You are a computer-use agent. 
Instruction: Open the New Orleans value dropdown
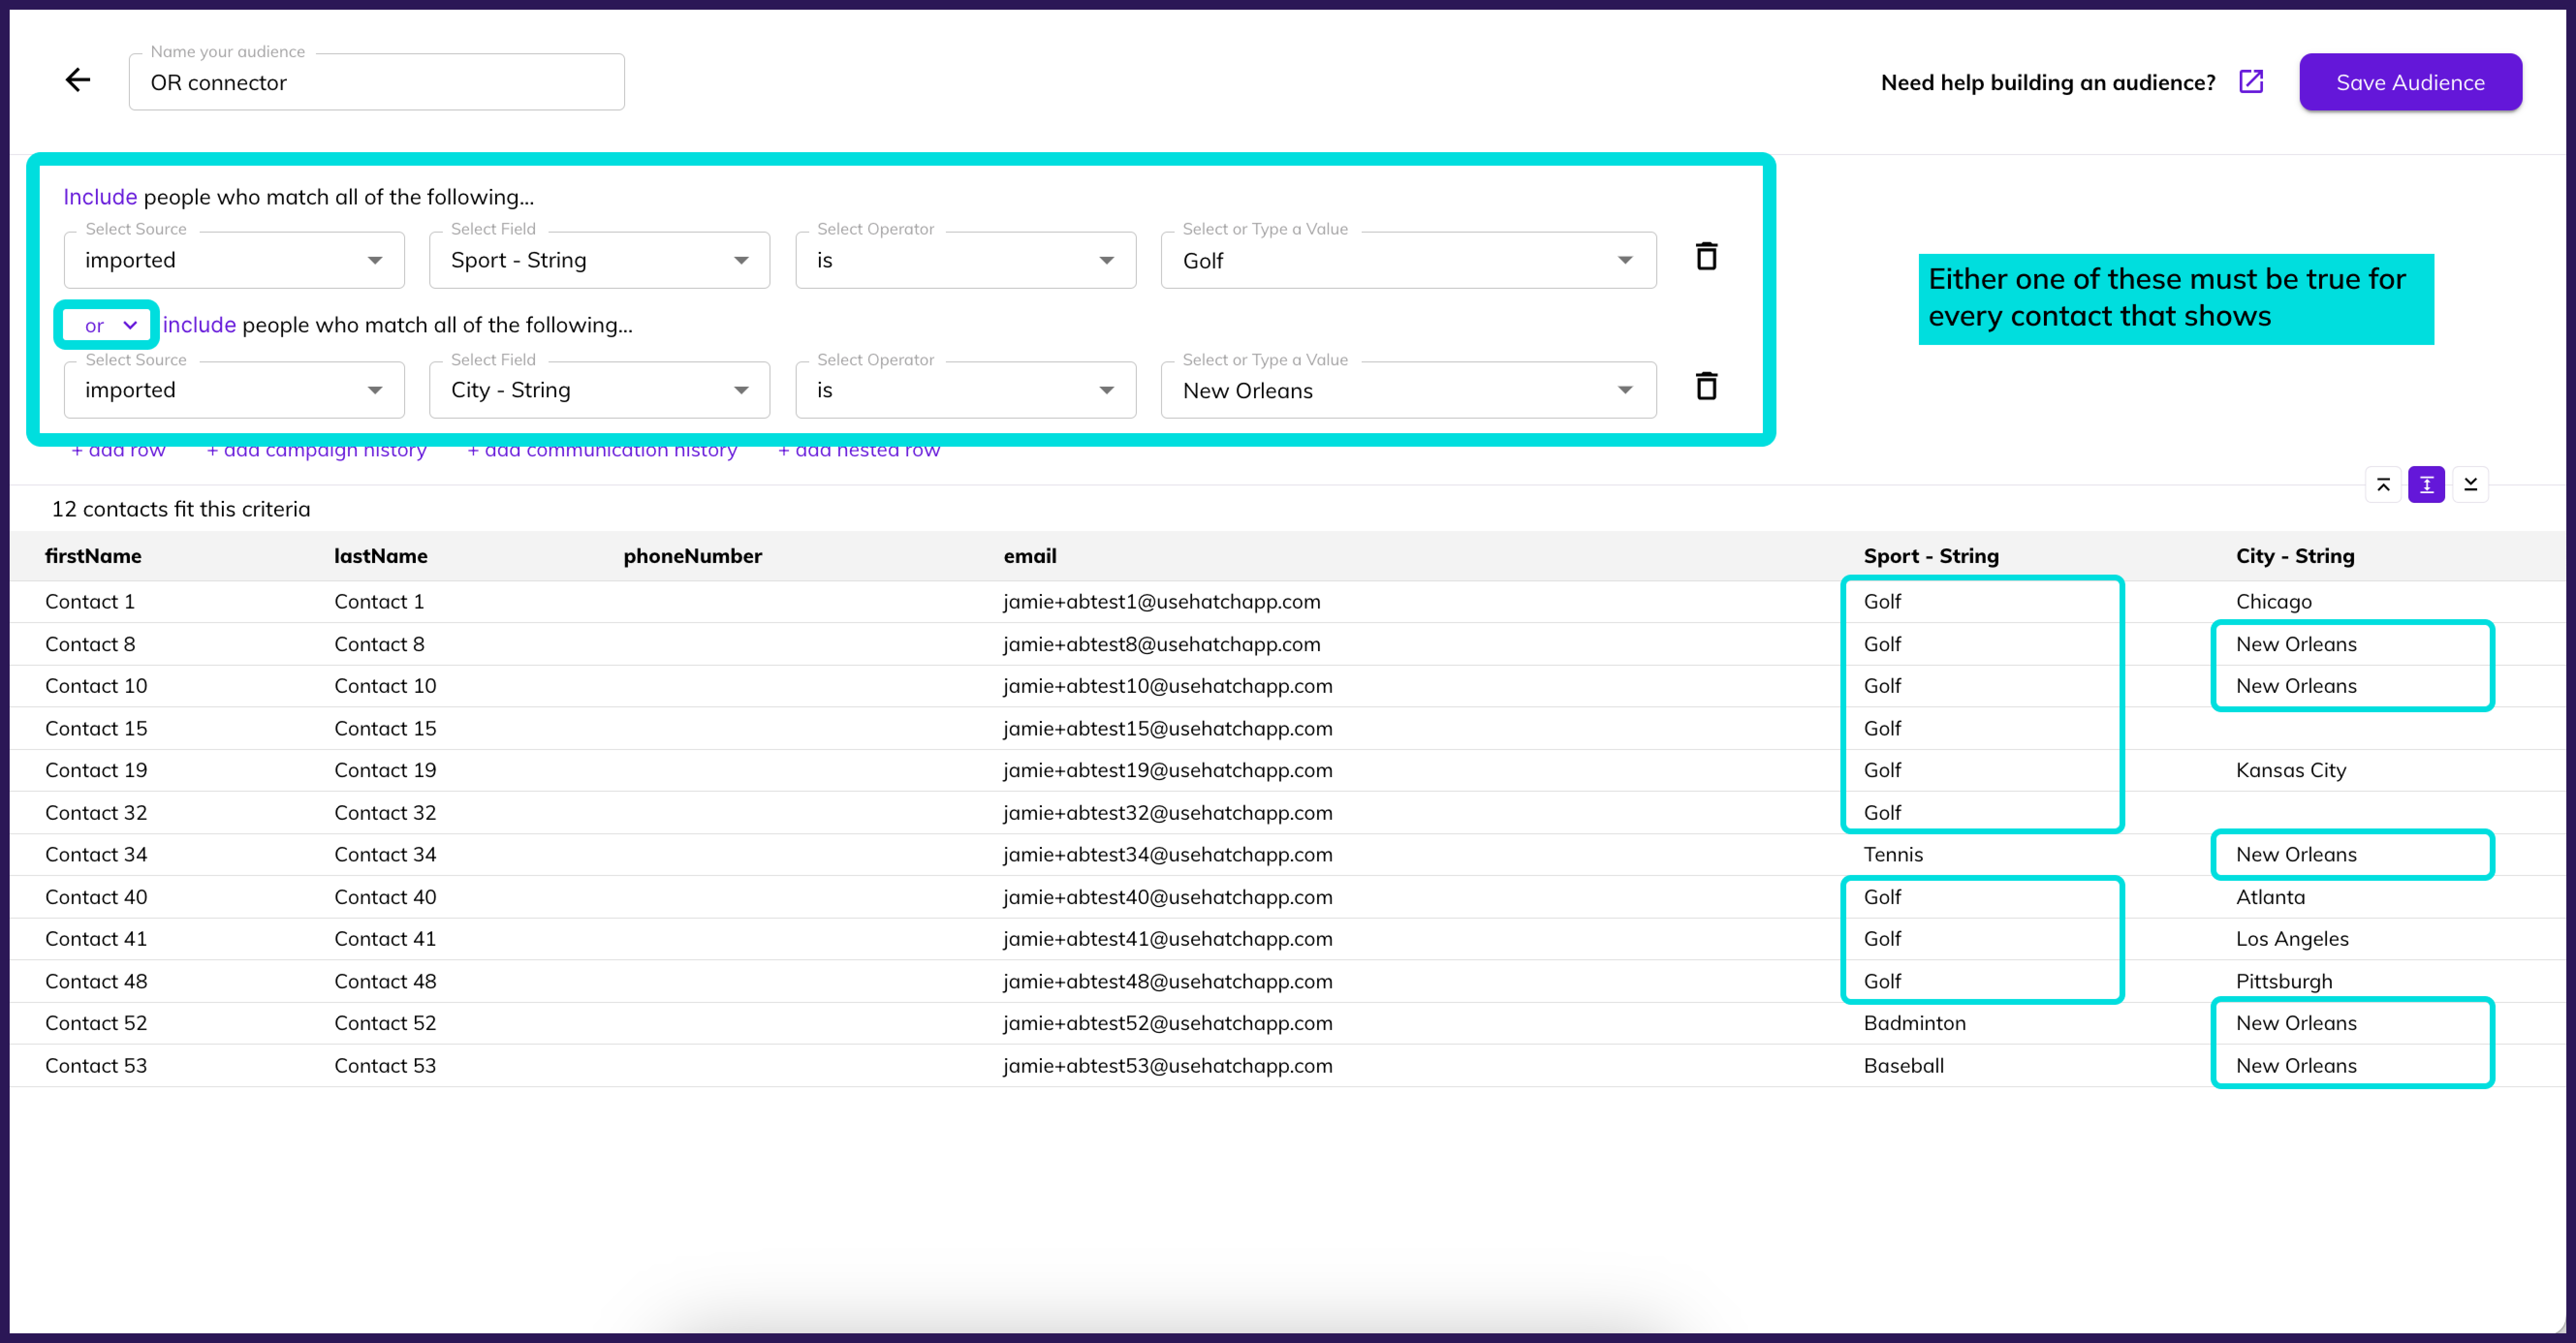[x=1407, y=390]
